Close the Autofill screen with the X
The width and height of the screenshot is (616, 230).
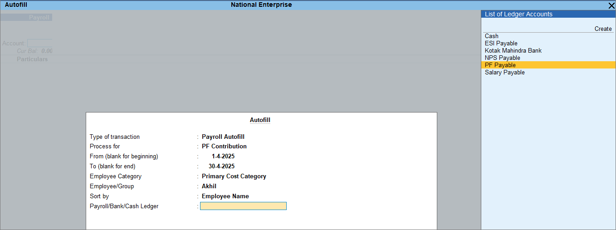pos(611,5)
